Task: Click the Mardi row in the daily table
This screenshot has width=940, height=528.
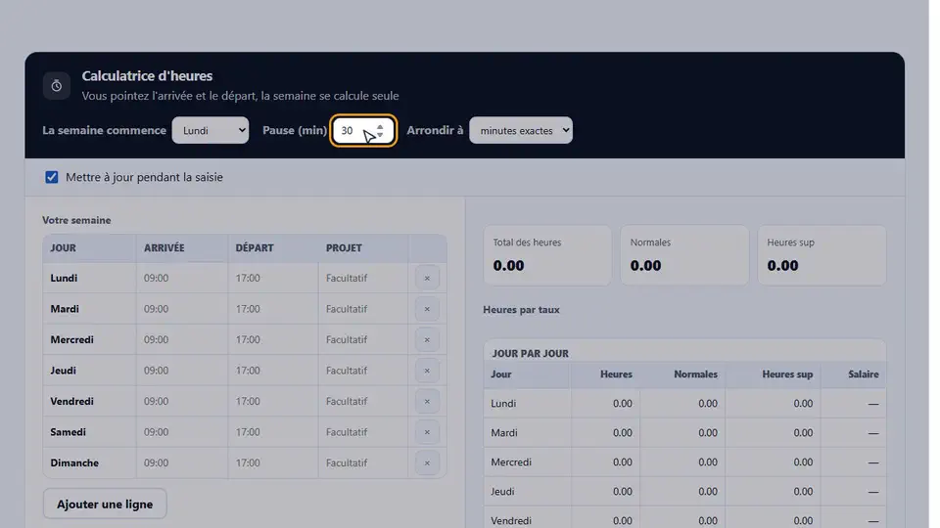Action: pyautogui.click(x=684, y=433)
